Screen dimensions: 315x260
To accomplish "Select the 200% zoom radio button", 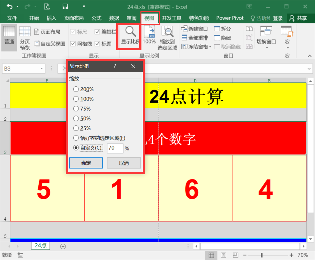I will pos(76,89).
